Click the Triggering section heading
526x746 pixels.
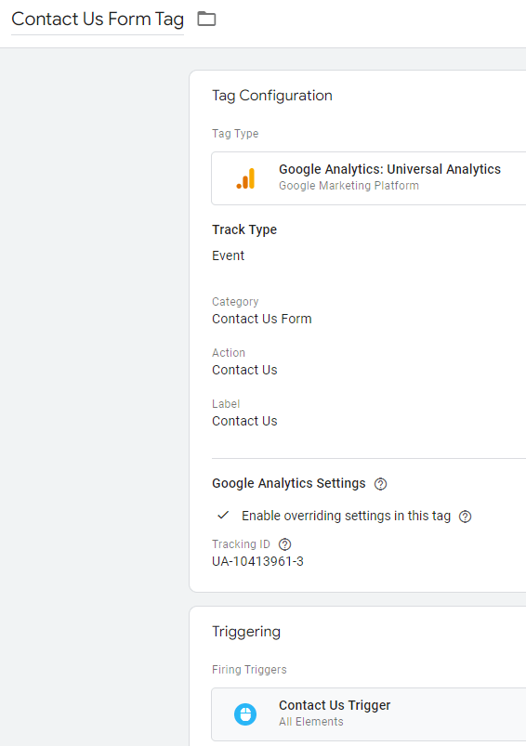pos(246,632)
